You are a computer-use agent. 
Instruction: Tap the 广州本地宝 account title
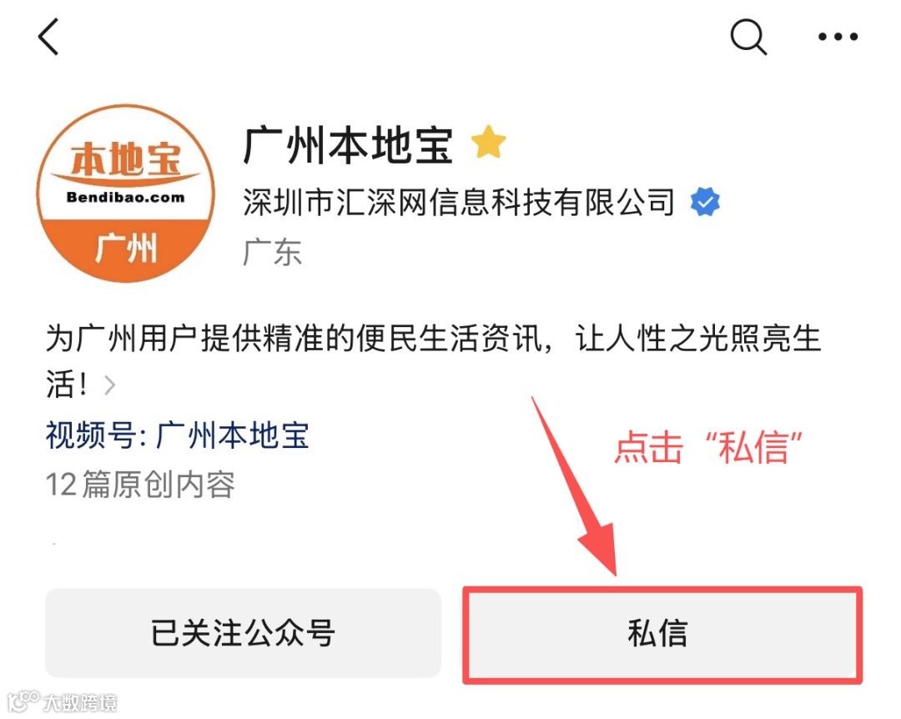348,145
